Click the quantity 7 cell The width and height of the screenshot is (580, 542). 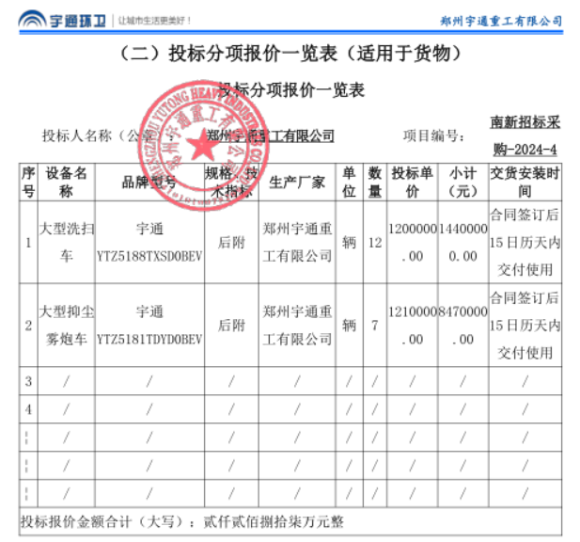(x=375, y=326)
